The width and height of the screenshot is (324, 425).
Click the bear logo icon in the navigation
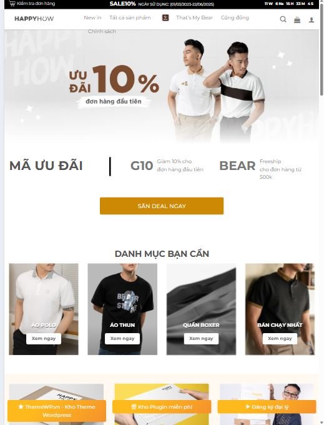(165, 18)
